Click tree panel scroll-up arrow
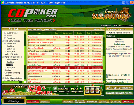Screen dimensions: 134x105 click(25, 32)
